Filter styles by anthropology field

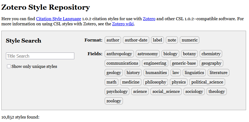[x=119, y=54]
